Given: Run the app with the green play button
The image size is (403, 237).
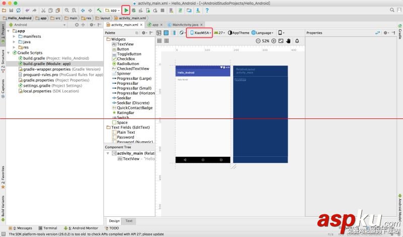Looking at the screenshot, I should pos(126,10).
